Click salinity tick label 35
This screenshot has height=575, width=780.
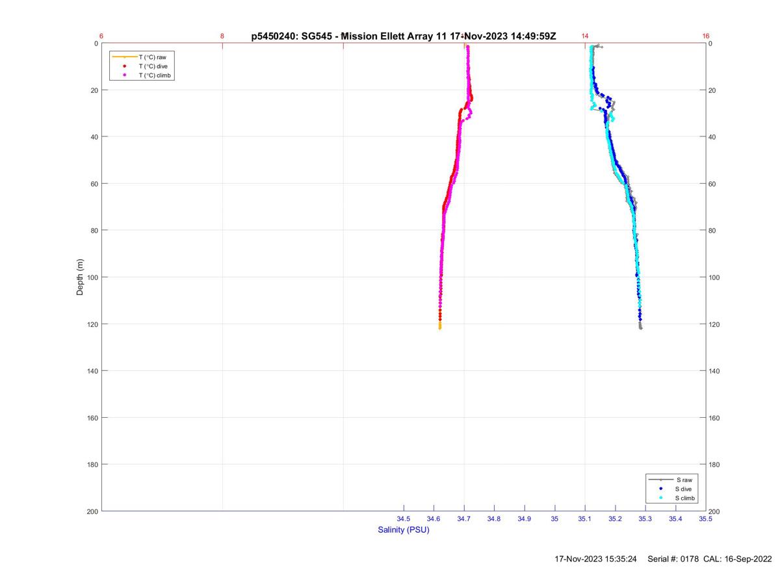(x=554, y=518)
